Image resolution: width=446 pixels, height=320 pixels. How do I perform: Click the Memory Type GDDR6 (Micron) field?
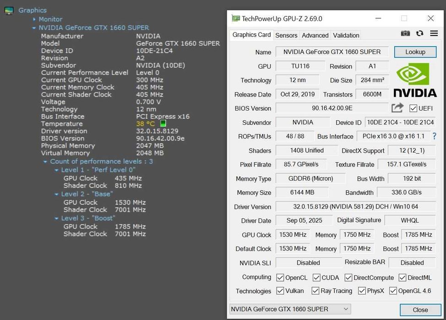tap(310, 179)
